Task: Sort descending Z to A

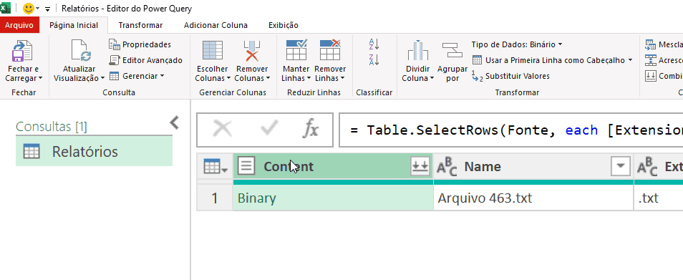Action: [374, 60]
